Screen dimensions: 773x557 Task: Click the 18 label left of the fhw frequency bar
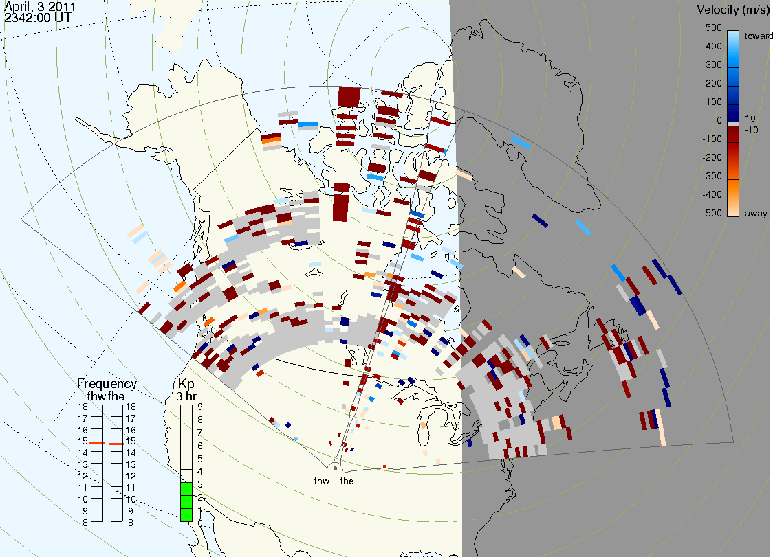coord(83,407)
